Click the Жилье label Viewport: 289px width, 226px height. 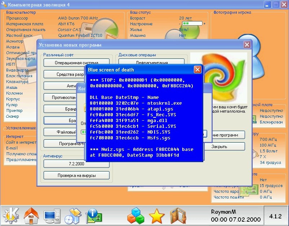136,30
